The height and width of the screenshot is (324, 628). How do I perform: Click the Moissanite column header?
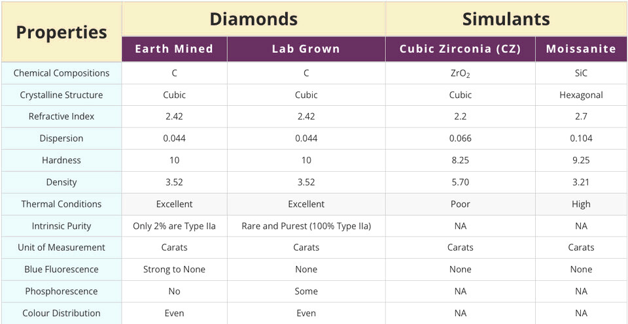point(581,49)
